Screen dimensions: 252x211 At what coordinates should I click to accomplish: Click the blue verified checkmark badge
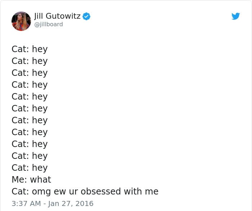click(86, 16)
